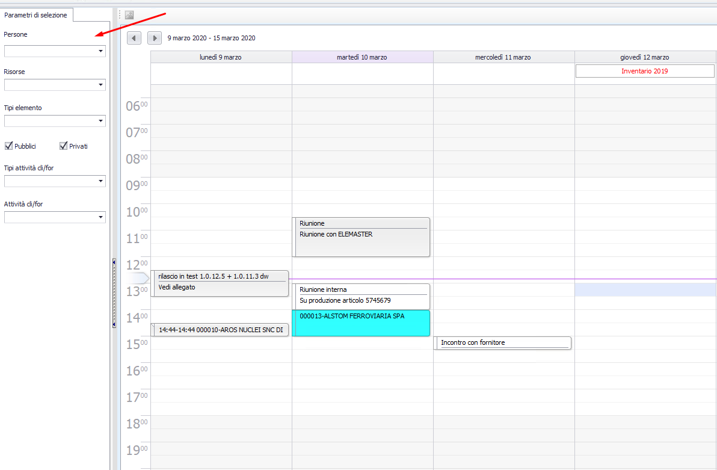Screen dimensions: 717x470
Task: Open the Inventario 2019 all-day event
Action: pyautogui.click(x=645, y=71)
